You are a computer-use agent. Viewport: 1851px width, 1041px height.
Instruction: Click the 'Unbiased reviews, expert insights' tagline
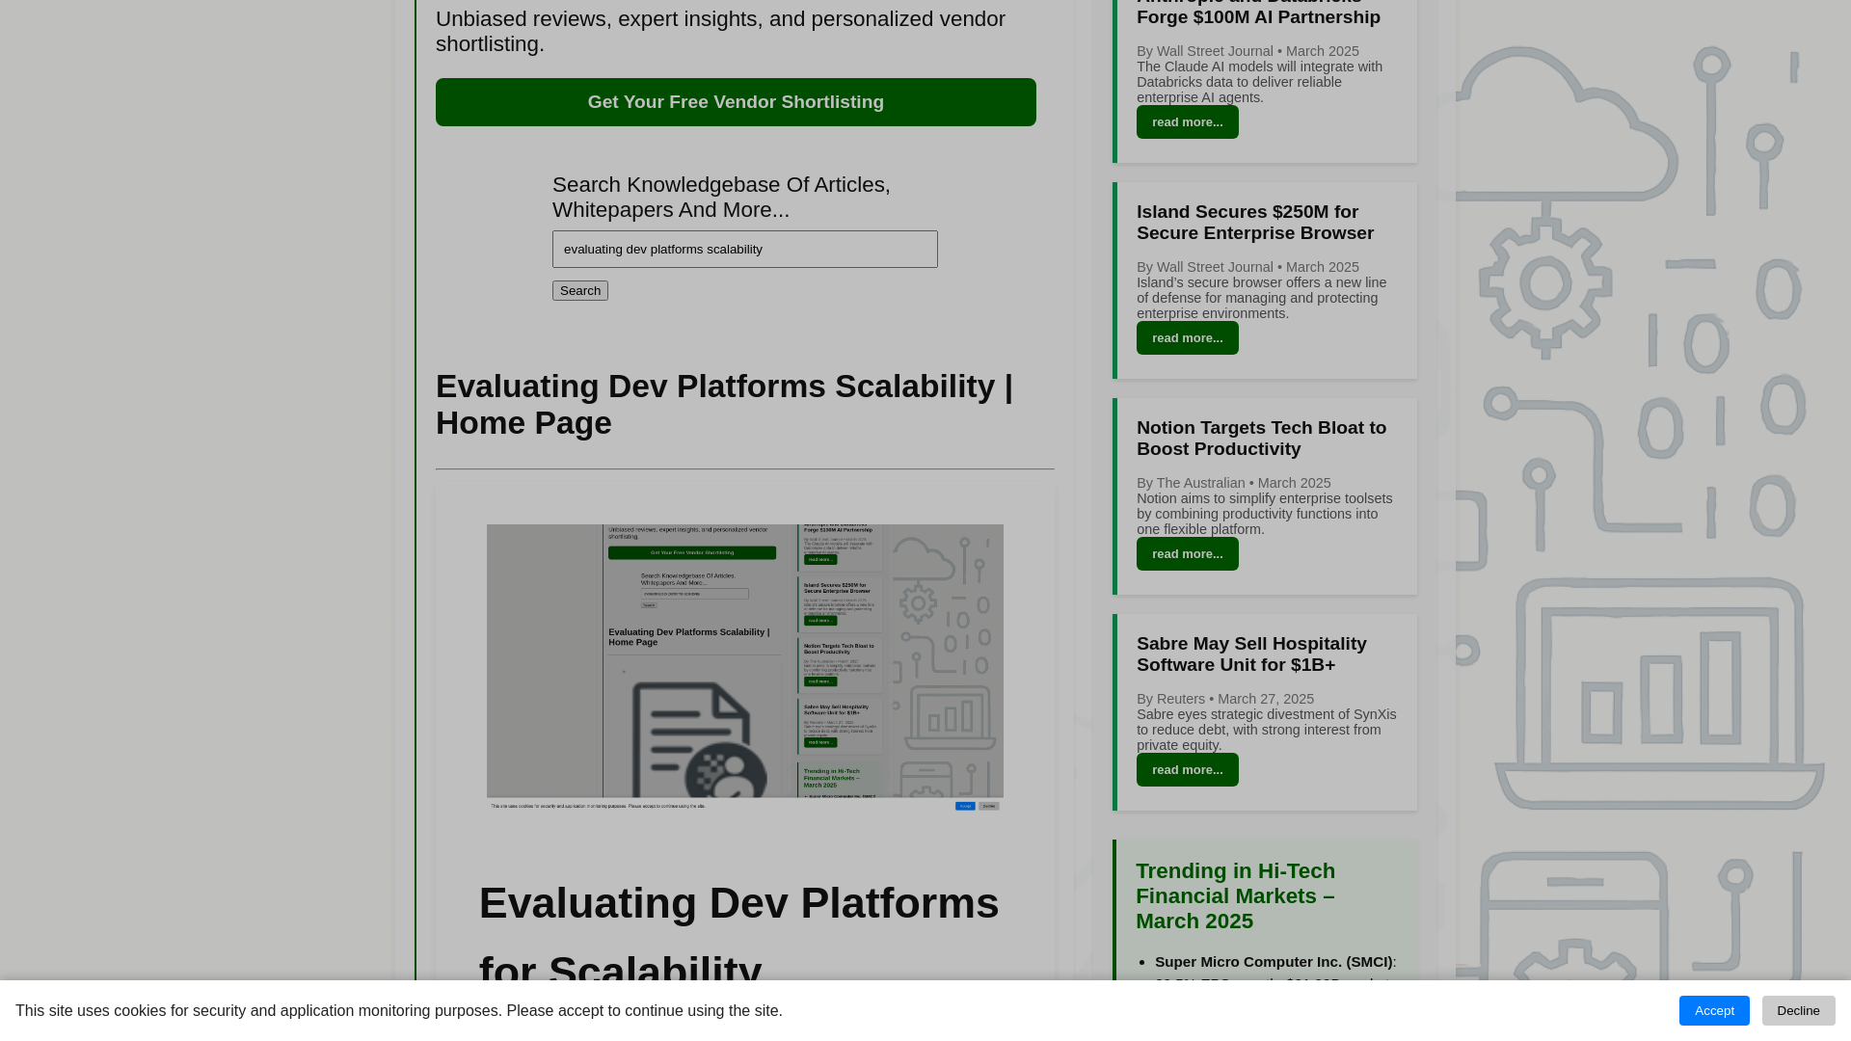720,32
